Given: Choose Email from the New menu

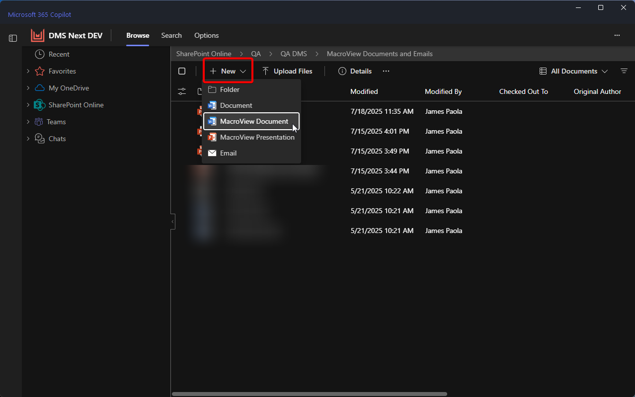Looking at the screenshot, I should point(251,153).
